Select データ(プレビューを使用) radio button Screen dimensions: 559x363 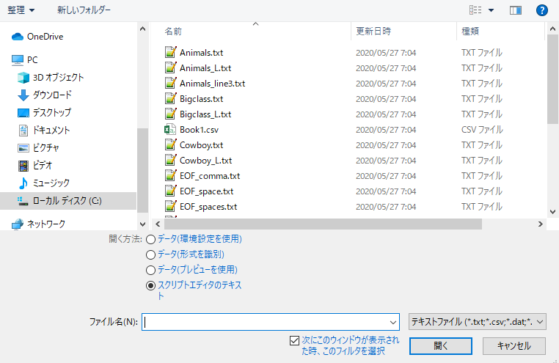(x=151, y=270)
